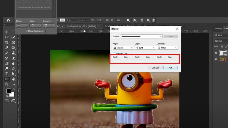Open the Caps Butt dropdown
Viewport: 228px width, 128px height.
(145, 48)
